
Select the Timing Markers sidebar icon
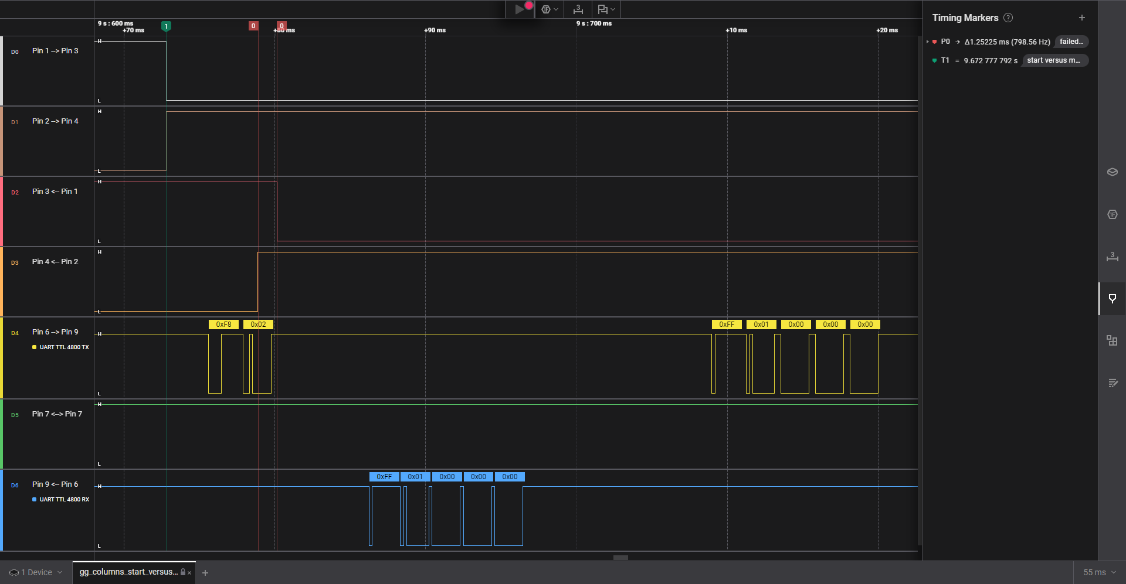(1112, 299)
